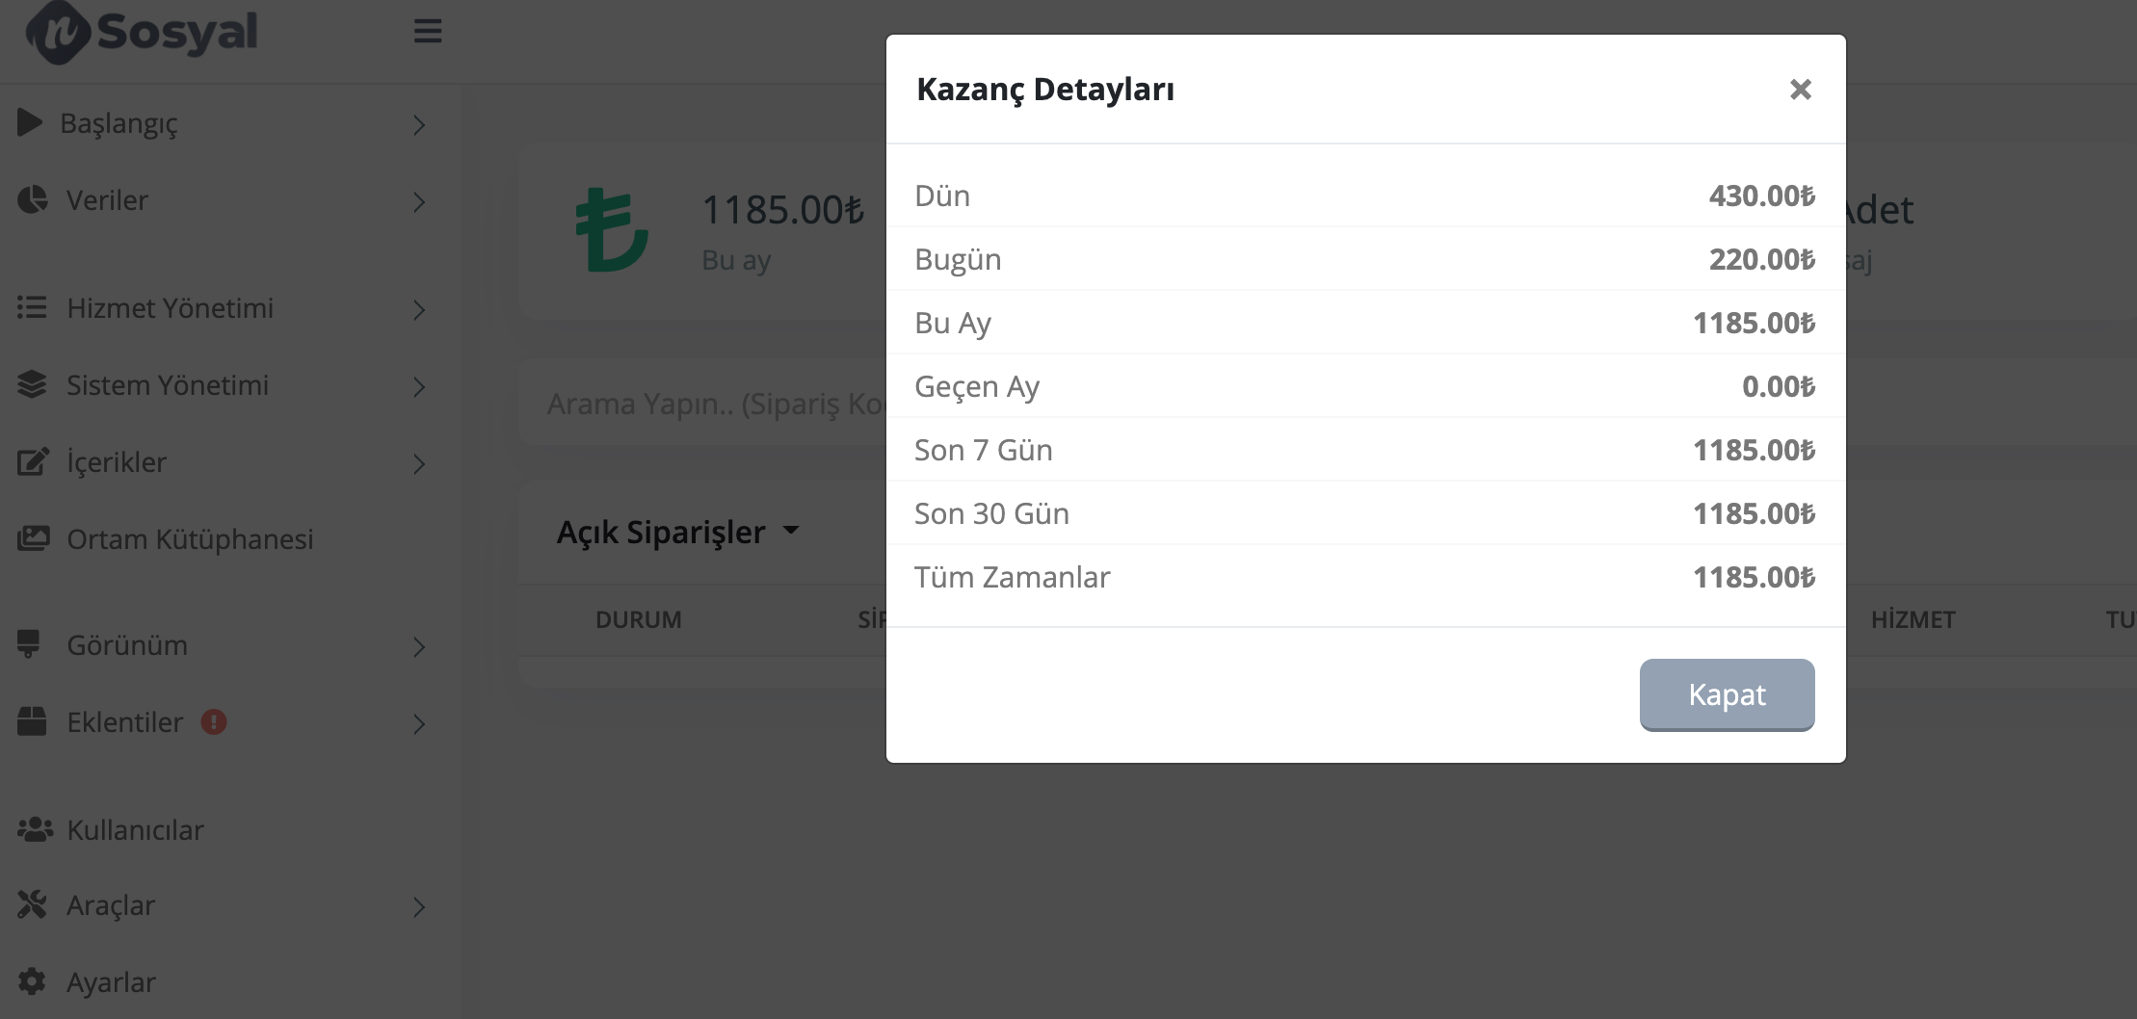Click the Kapat button
This screenshot has width=2137, height=1019.
1727,694
